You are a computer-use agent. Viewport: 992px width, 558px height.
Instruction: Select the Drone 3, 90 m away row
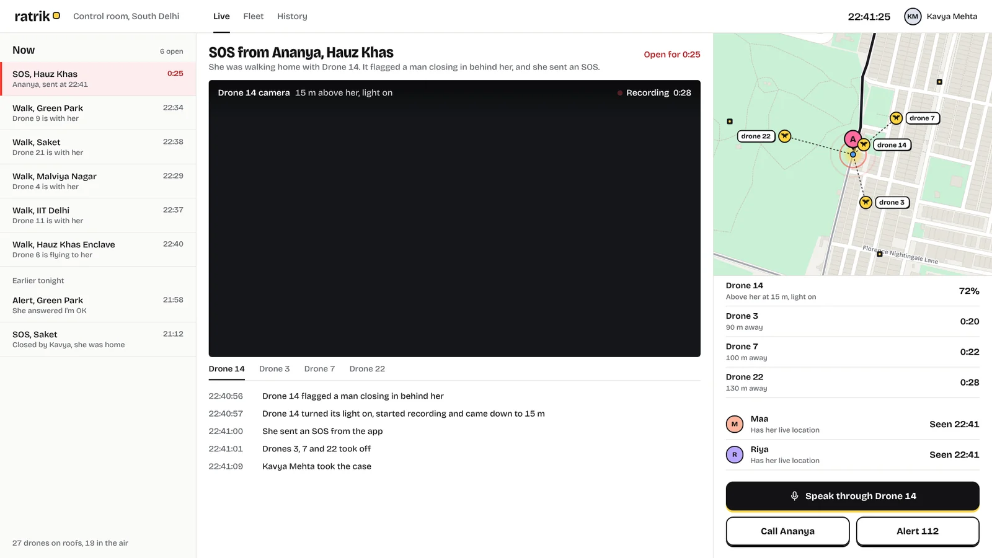(852, 321)
